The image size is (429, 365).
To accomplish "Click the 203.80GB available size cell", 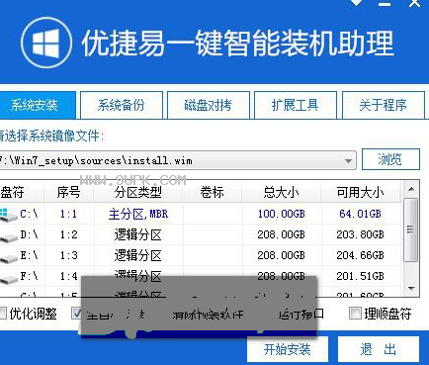I will pos(360,234).
